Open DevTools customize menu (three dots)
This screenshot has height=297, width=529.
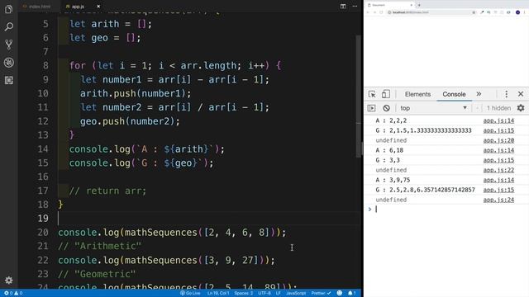click(x=506, y=94)
